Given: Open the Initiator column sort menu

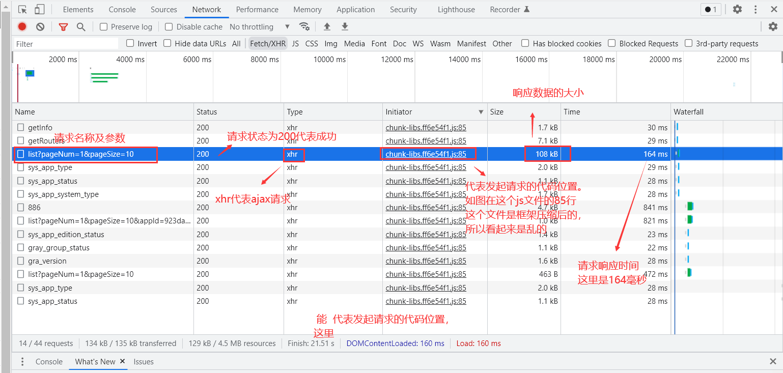Looking at the screenshot, I should [481, 112].
